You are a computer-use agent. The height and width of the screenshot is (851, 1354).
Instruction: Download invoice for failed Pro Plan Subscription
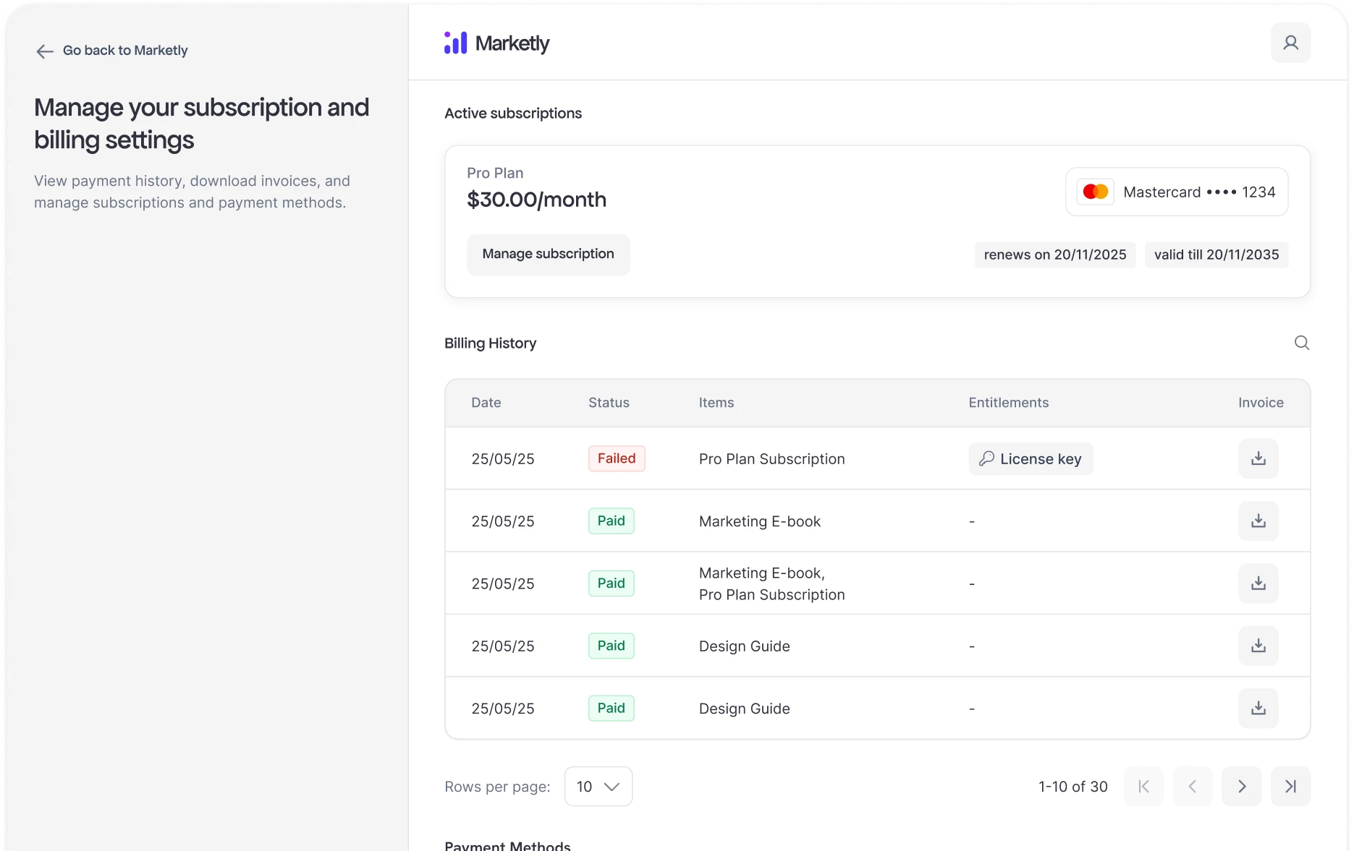[1258, 458]
